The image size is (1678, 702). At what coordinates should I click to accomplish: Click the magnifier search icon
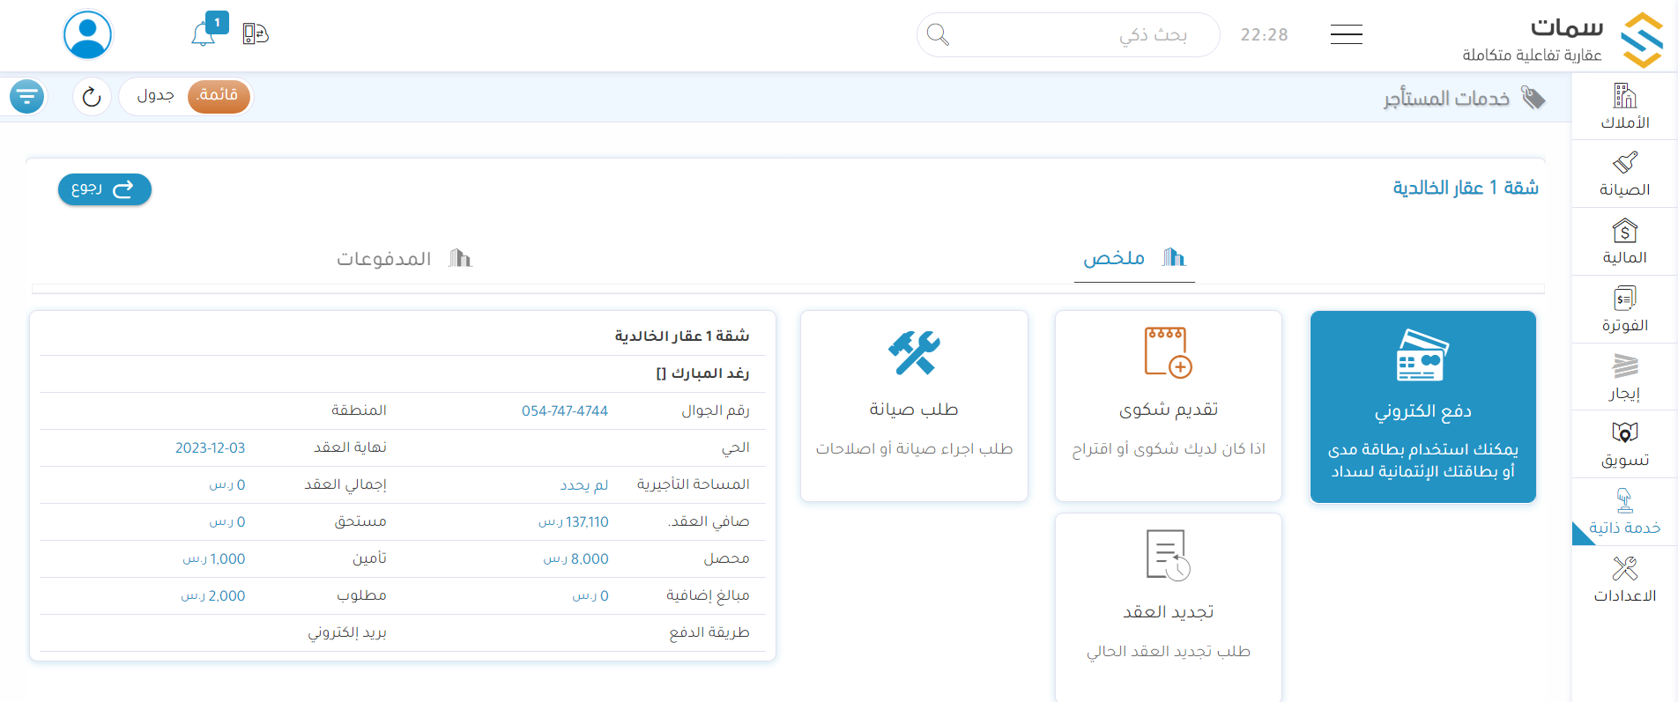coord(939,35)
